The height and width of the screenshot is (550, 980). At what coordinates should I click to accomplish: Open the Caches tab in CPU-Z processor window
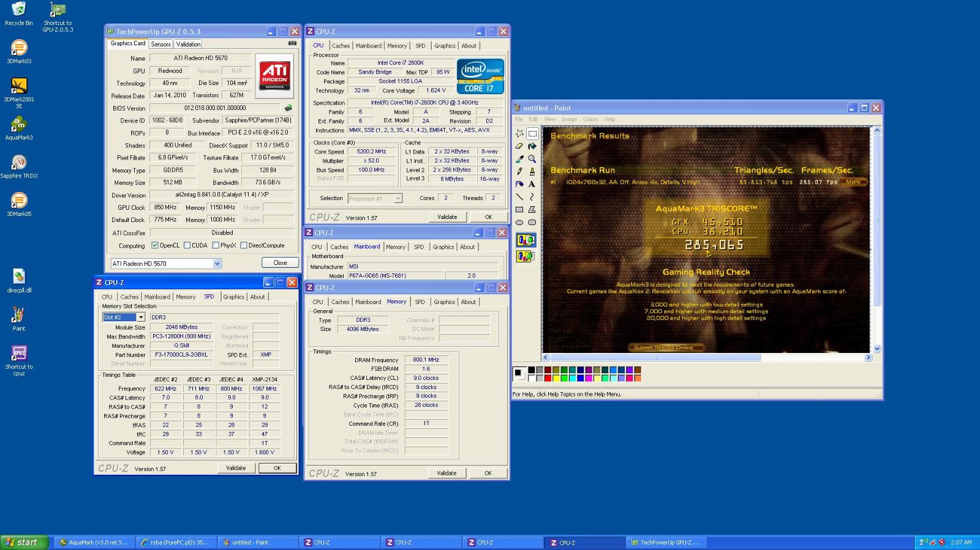tap(341, 46)
